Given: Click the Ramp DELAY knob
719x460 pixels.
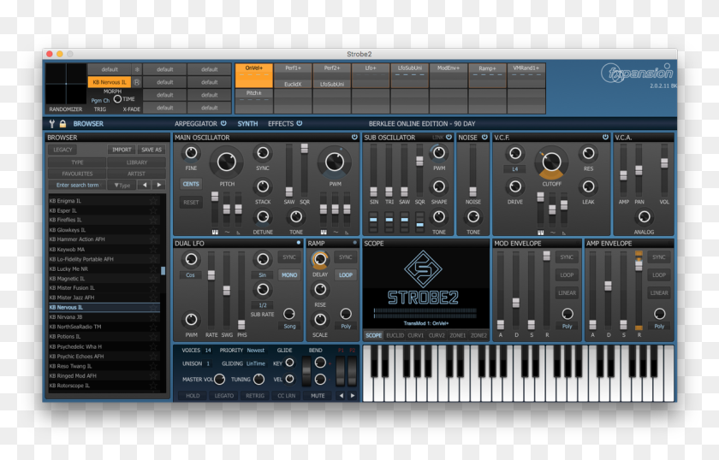Looking at the screenshot, I should click(x=320, y=259).
